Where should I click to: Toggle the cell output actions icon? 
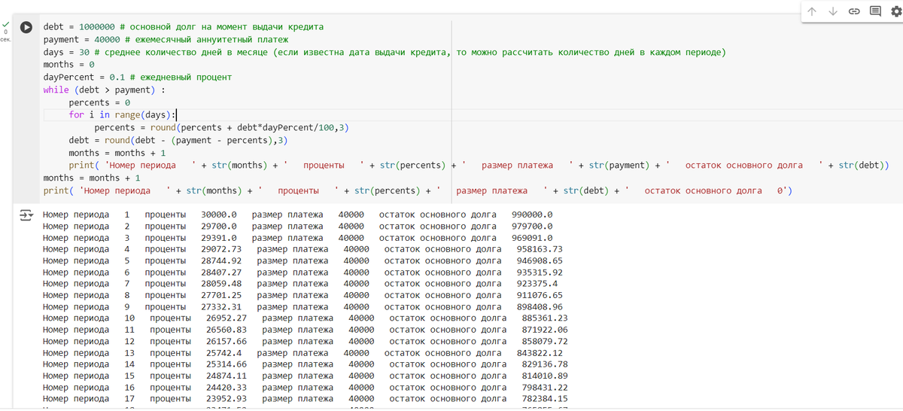(x=26, y=215)
